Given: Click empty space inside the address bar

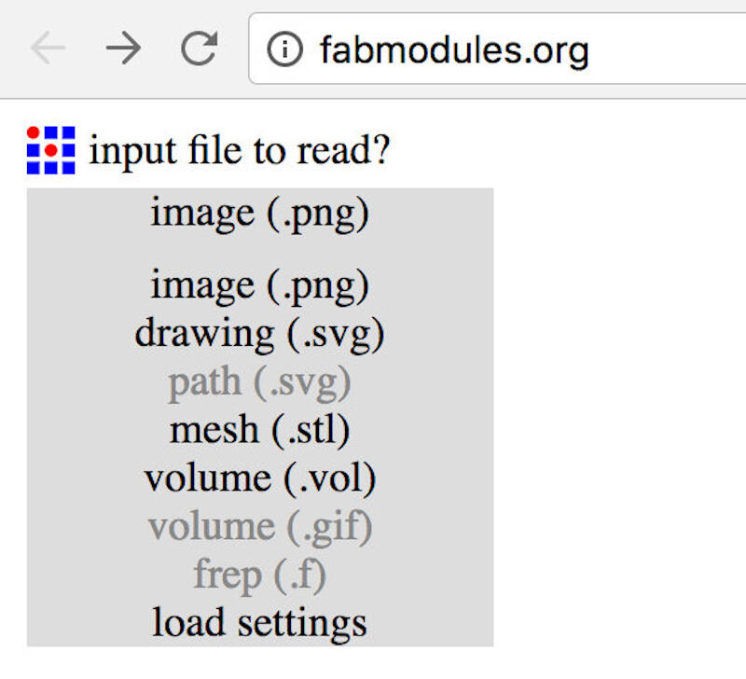Looking at the screenshot, I should [x=671, y=48].
